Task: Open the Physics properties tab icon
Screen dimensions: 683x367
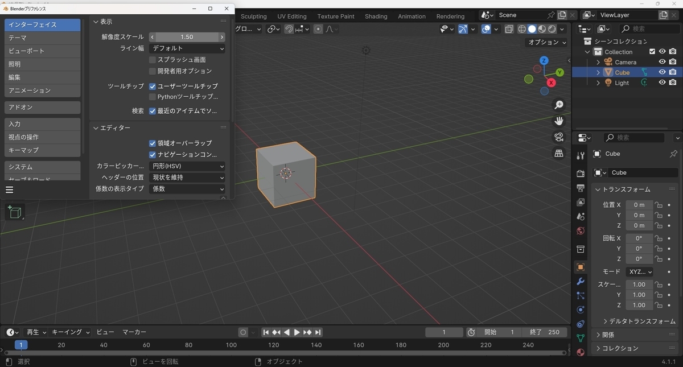Action: [x=580, y=310]
